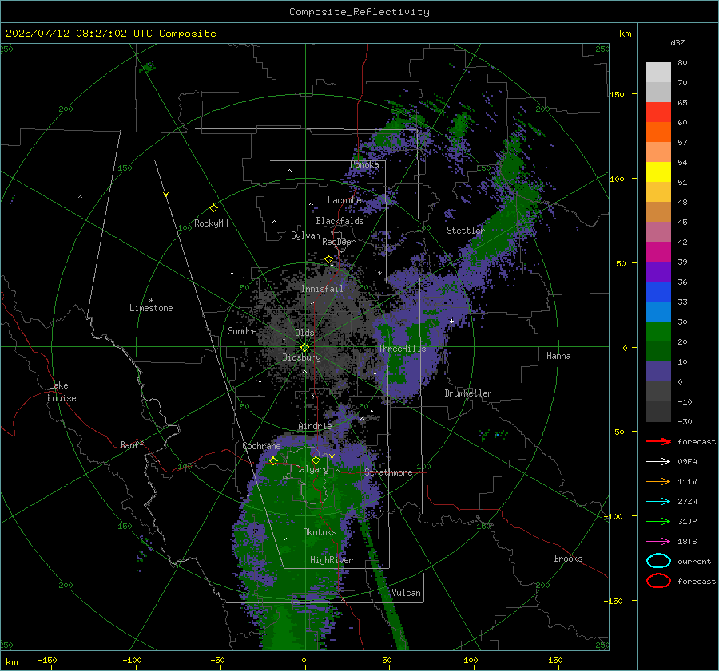Click the 18TS legend label
719x671 pixels.
(x=687, y=542)
